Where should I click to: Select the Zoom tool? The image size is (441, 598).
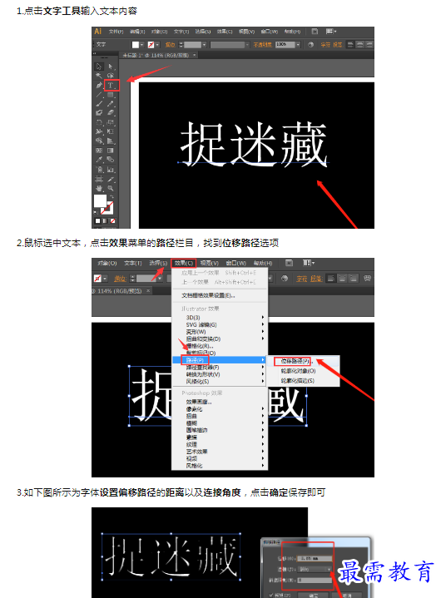111,189
